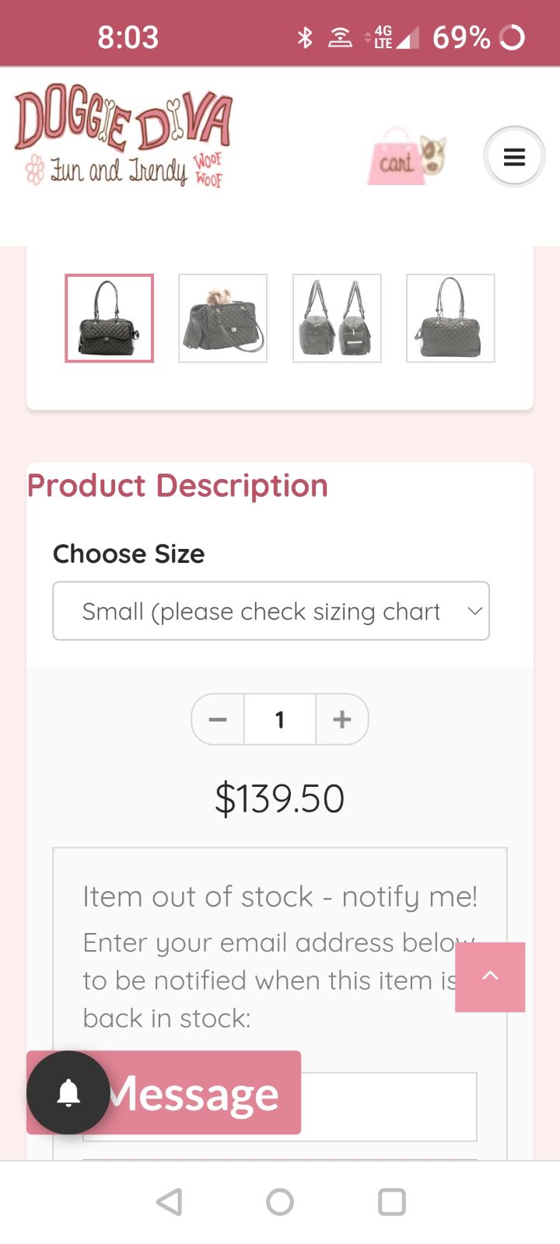Tap the Message button

click(x=193, y=1092)
